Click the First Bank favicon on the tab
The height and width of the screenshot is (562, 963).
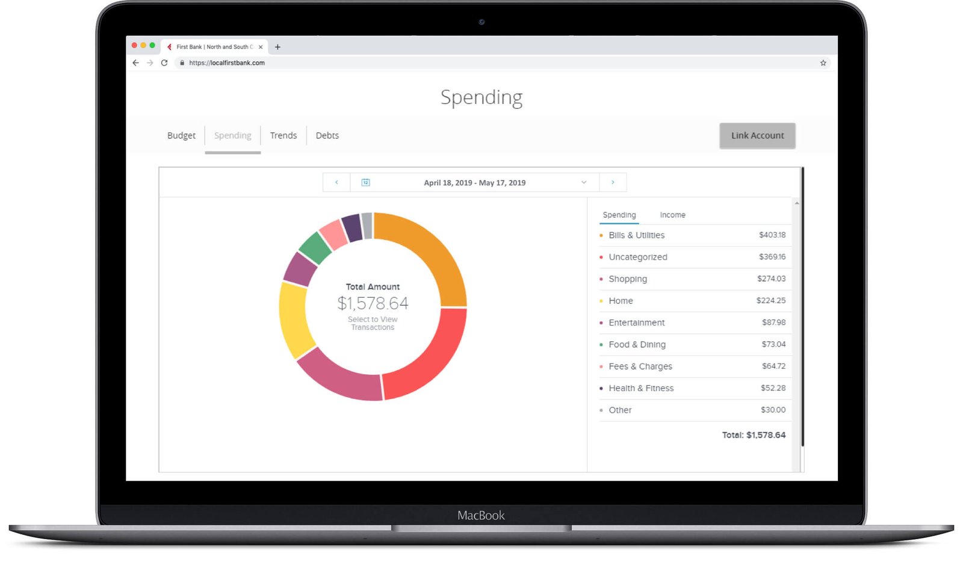pyautogui.click(x=171, y=46)
